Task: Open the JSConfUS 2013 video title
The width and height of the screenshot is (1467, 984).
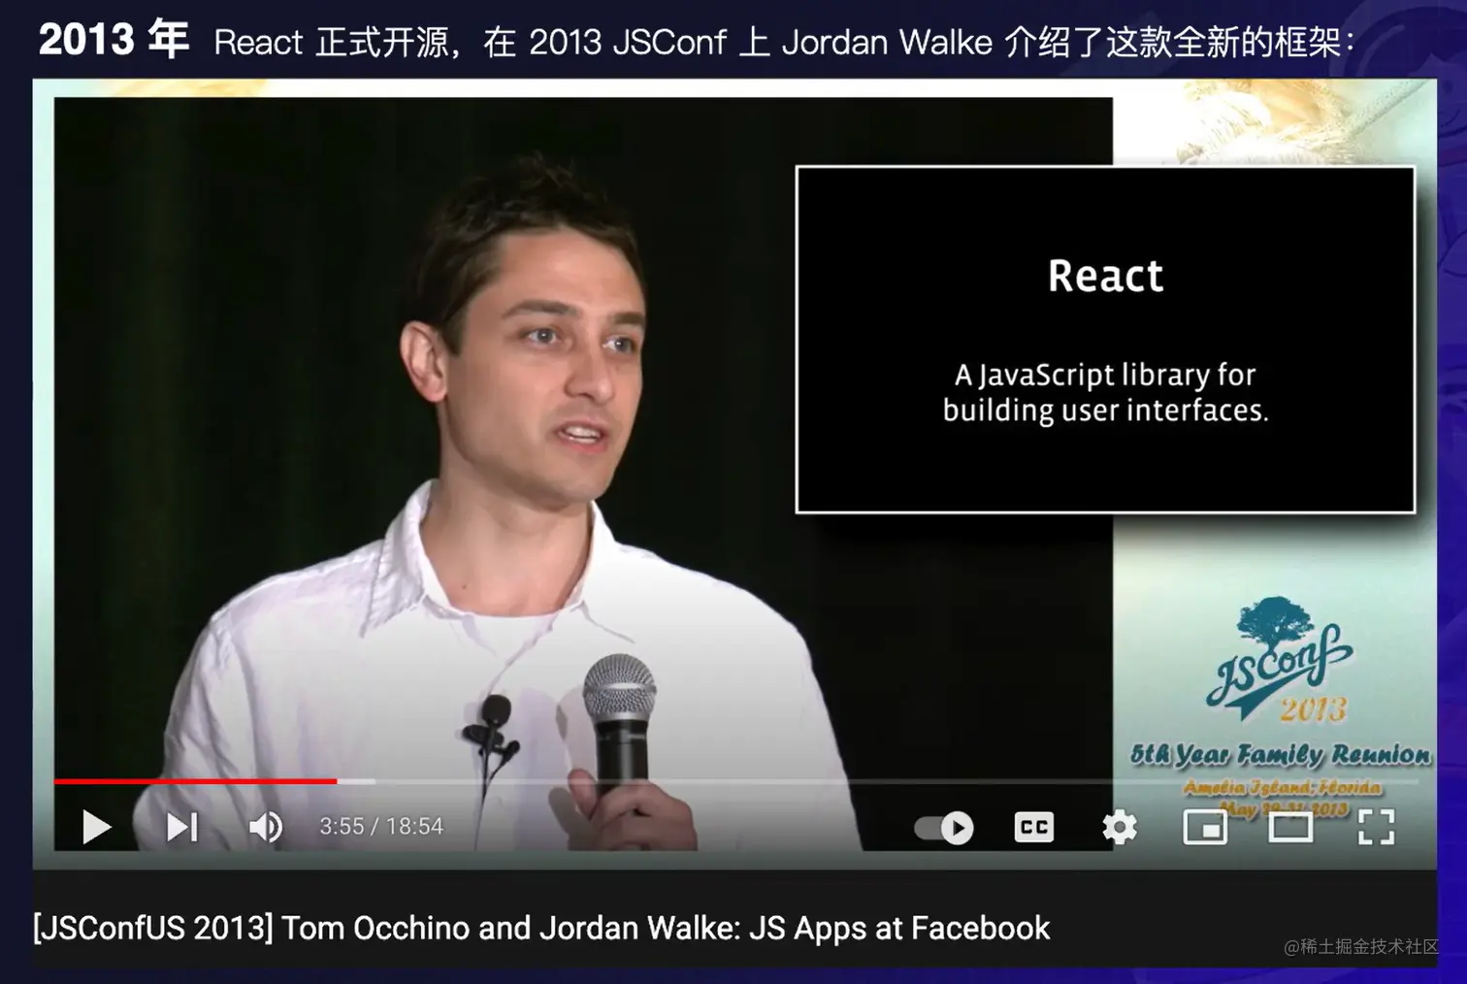Action: [541, 929]
